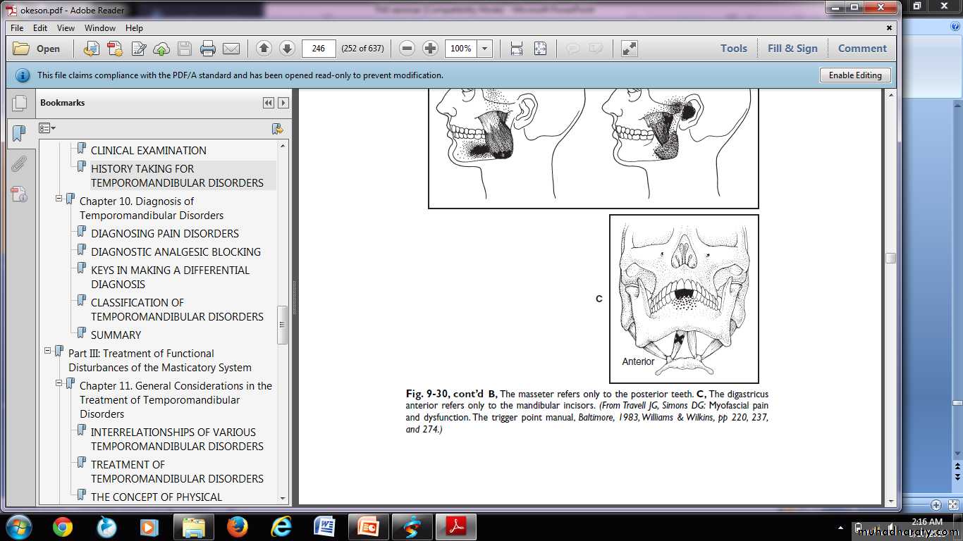Screen dimensions: 963x541
Task: Open the View menu
Action: click(x=66, y=28)
